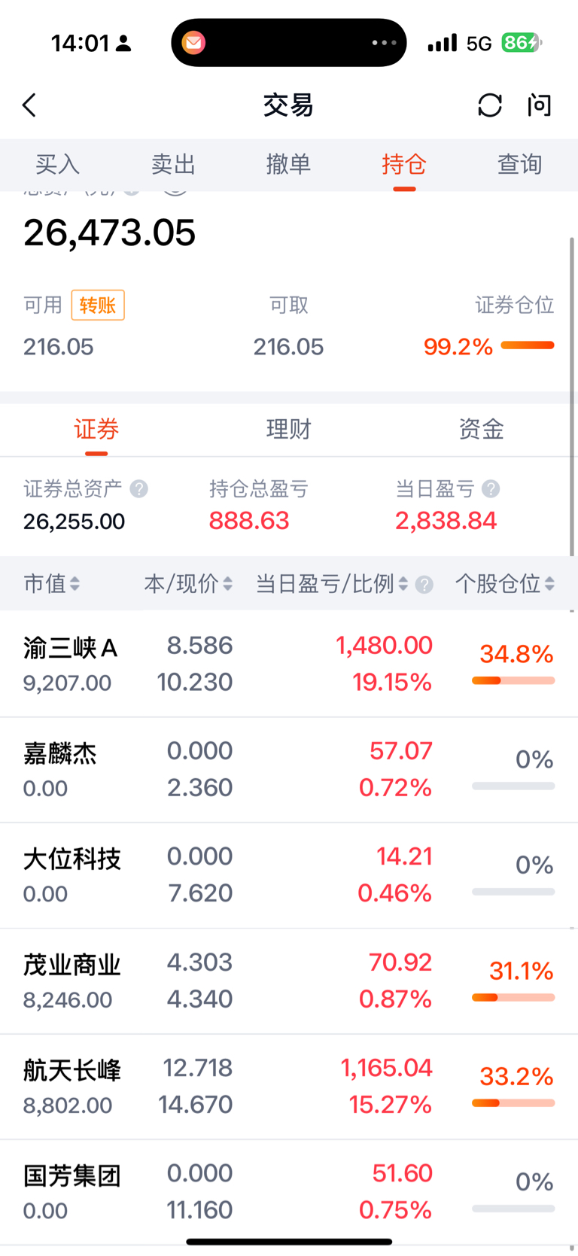Open the 理财 sub-tab
Viewport: 578px width, 1256px height.
click(x=288, y=430)
